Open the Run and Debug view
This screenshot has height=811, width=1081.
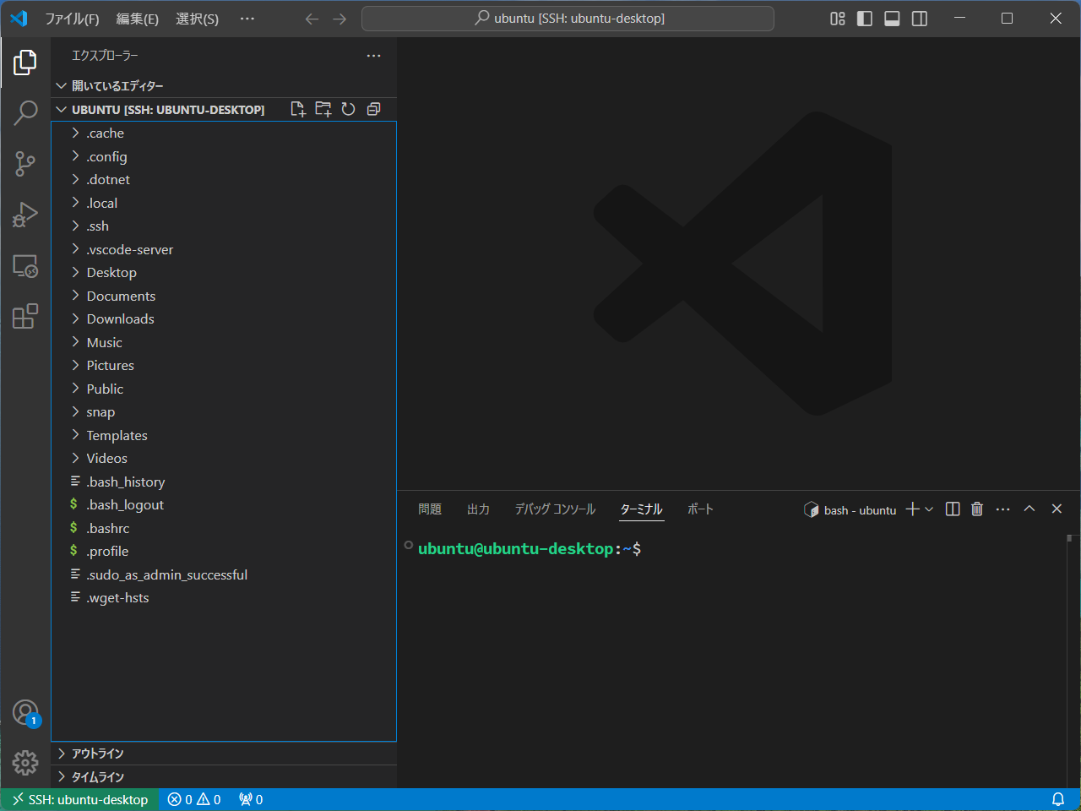[x=25, y=215]
